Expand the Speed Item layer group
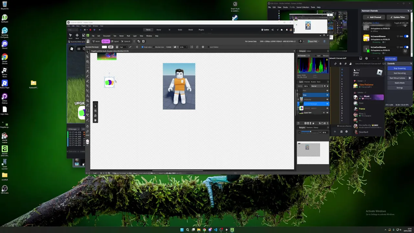This screenshot has width=414, height=233. click(299, 113)
